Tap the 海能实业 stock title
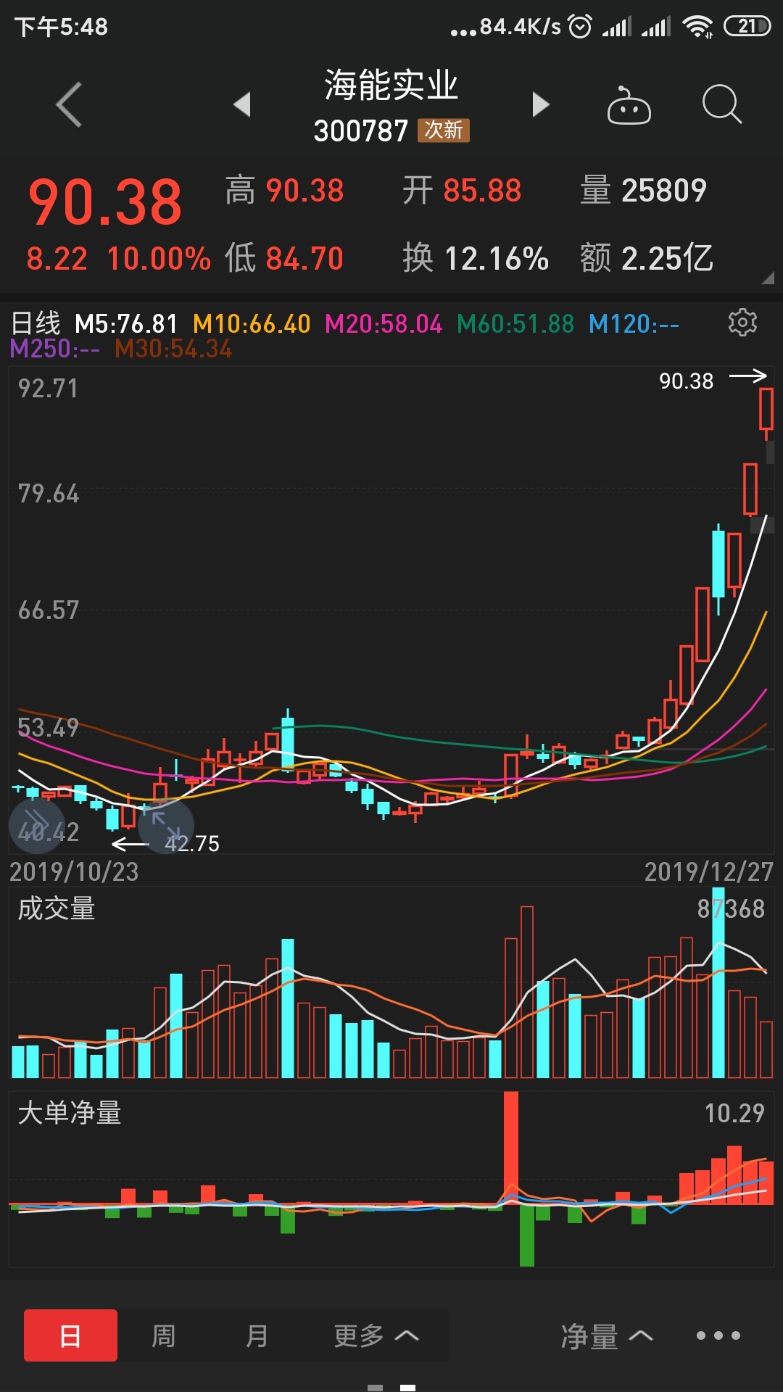Viewport: 783px width, 1392px height. pos(391,86)
